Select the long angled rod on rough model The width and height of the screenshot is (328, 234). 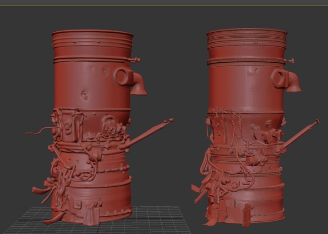146,134
